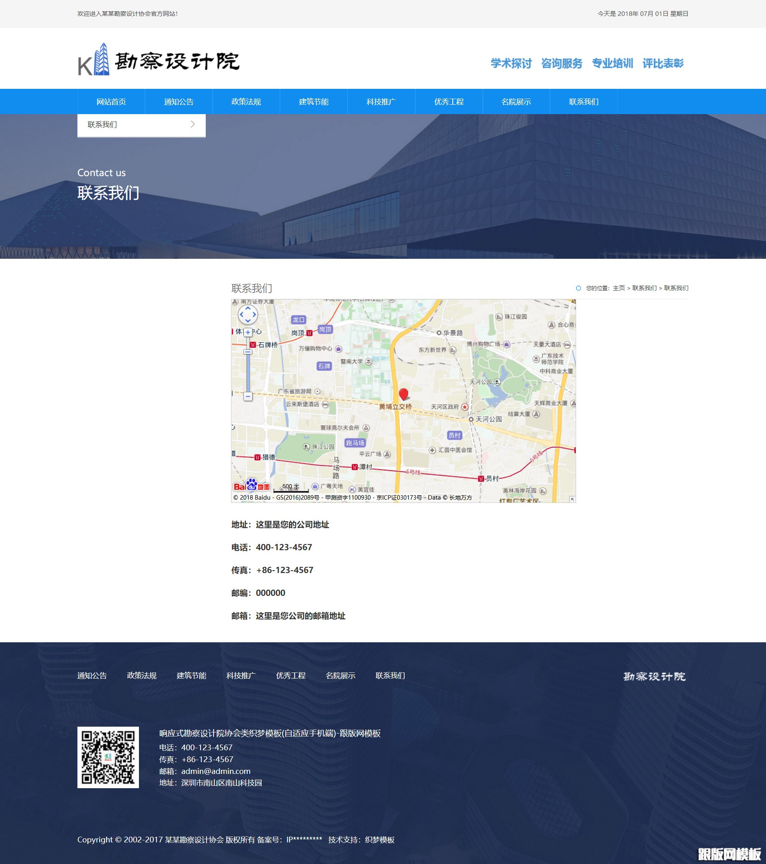Click the university icon at 暨南大学
The width and height of the screenshot is (766, 864).
369,362
